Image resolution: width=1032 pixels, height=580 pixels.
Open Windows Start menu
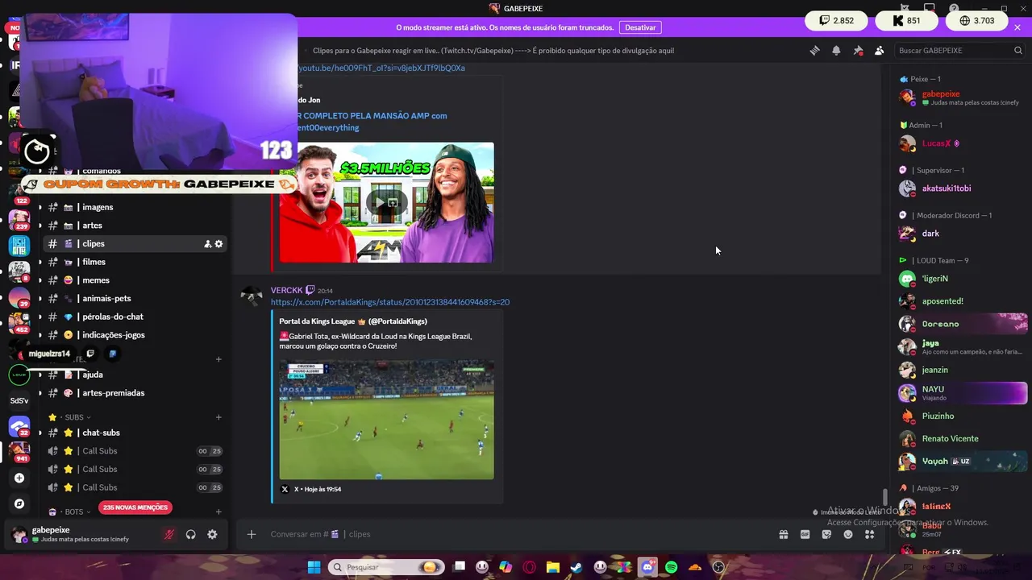pos(314,567)
